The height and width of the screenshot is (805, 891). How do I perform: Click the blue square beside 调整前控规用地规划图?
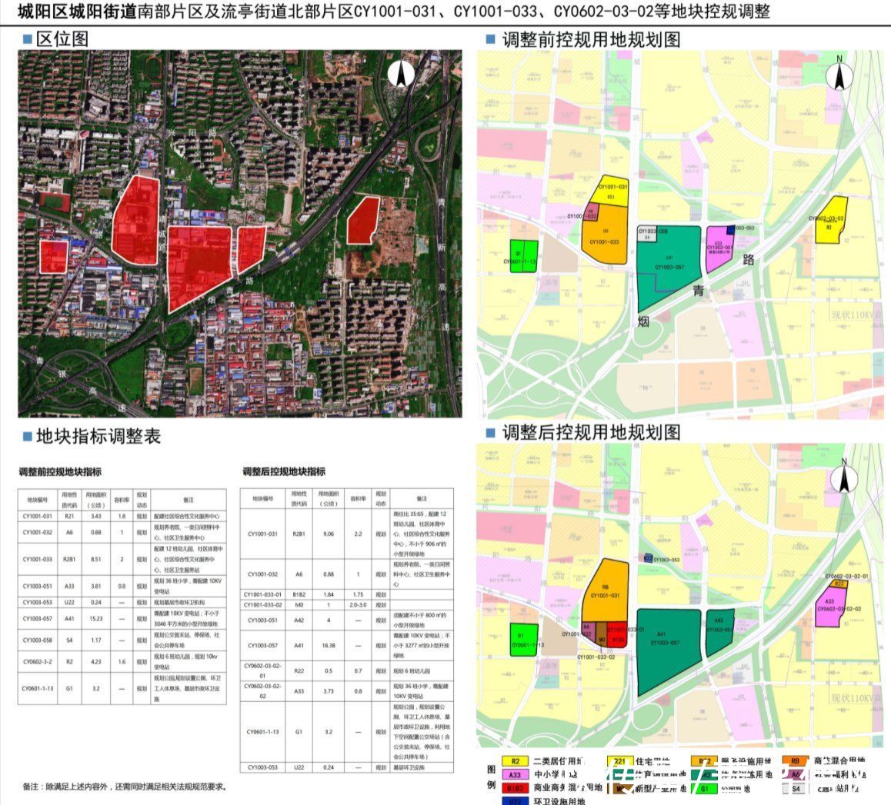490,38
